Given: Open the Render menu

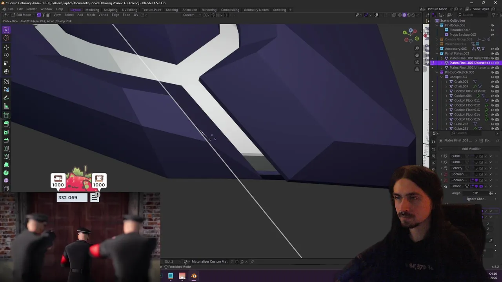Looking at the screenshot, I should coord(31,9).
